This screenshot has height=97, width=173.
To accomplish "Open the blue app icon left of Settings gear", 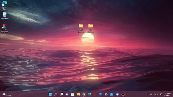I will (x=101, y=94).
